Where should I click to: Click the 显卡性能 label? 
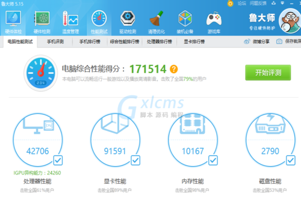tap(115, 181)
